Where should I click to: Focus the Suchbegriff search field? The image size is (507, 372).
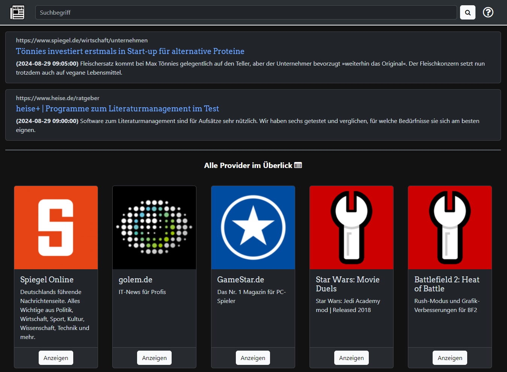point(246,12)
